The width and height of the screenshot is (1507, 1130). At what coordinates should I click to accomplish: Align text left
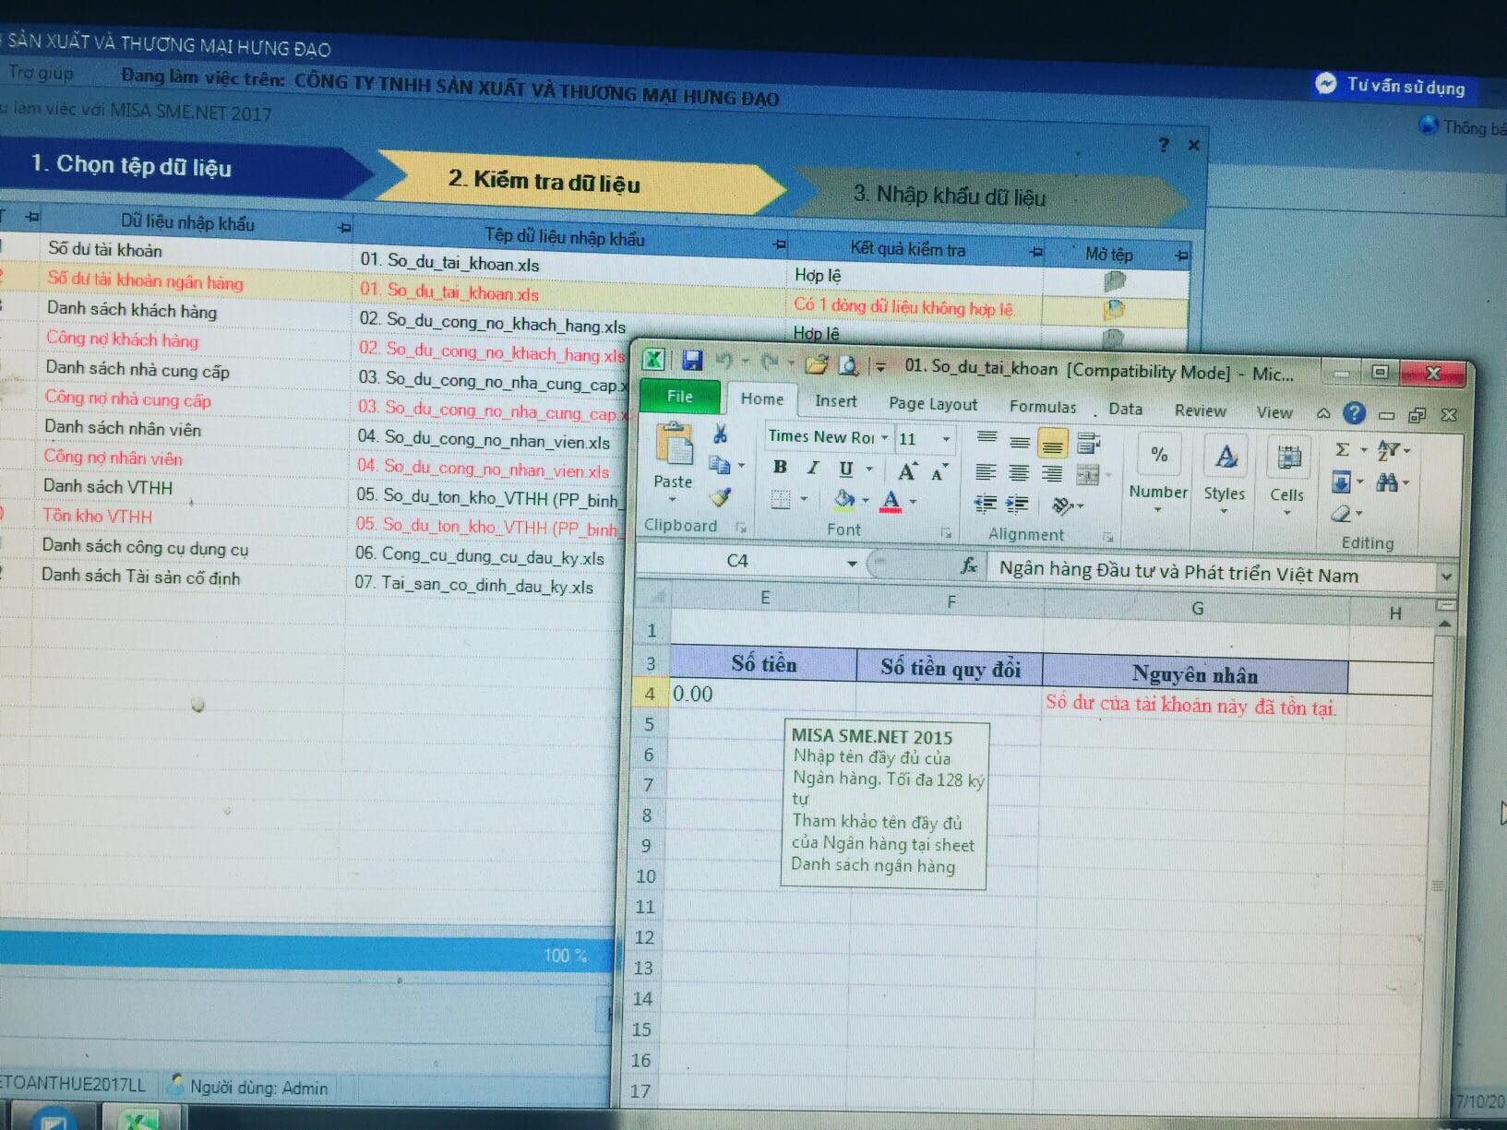pos(986,471)
